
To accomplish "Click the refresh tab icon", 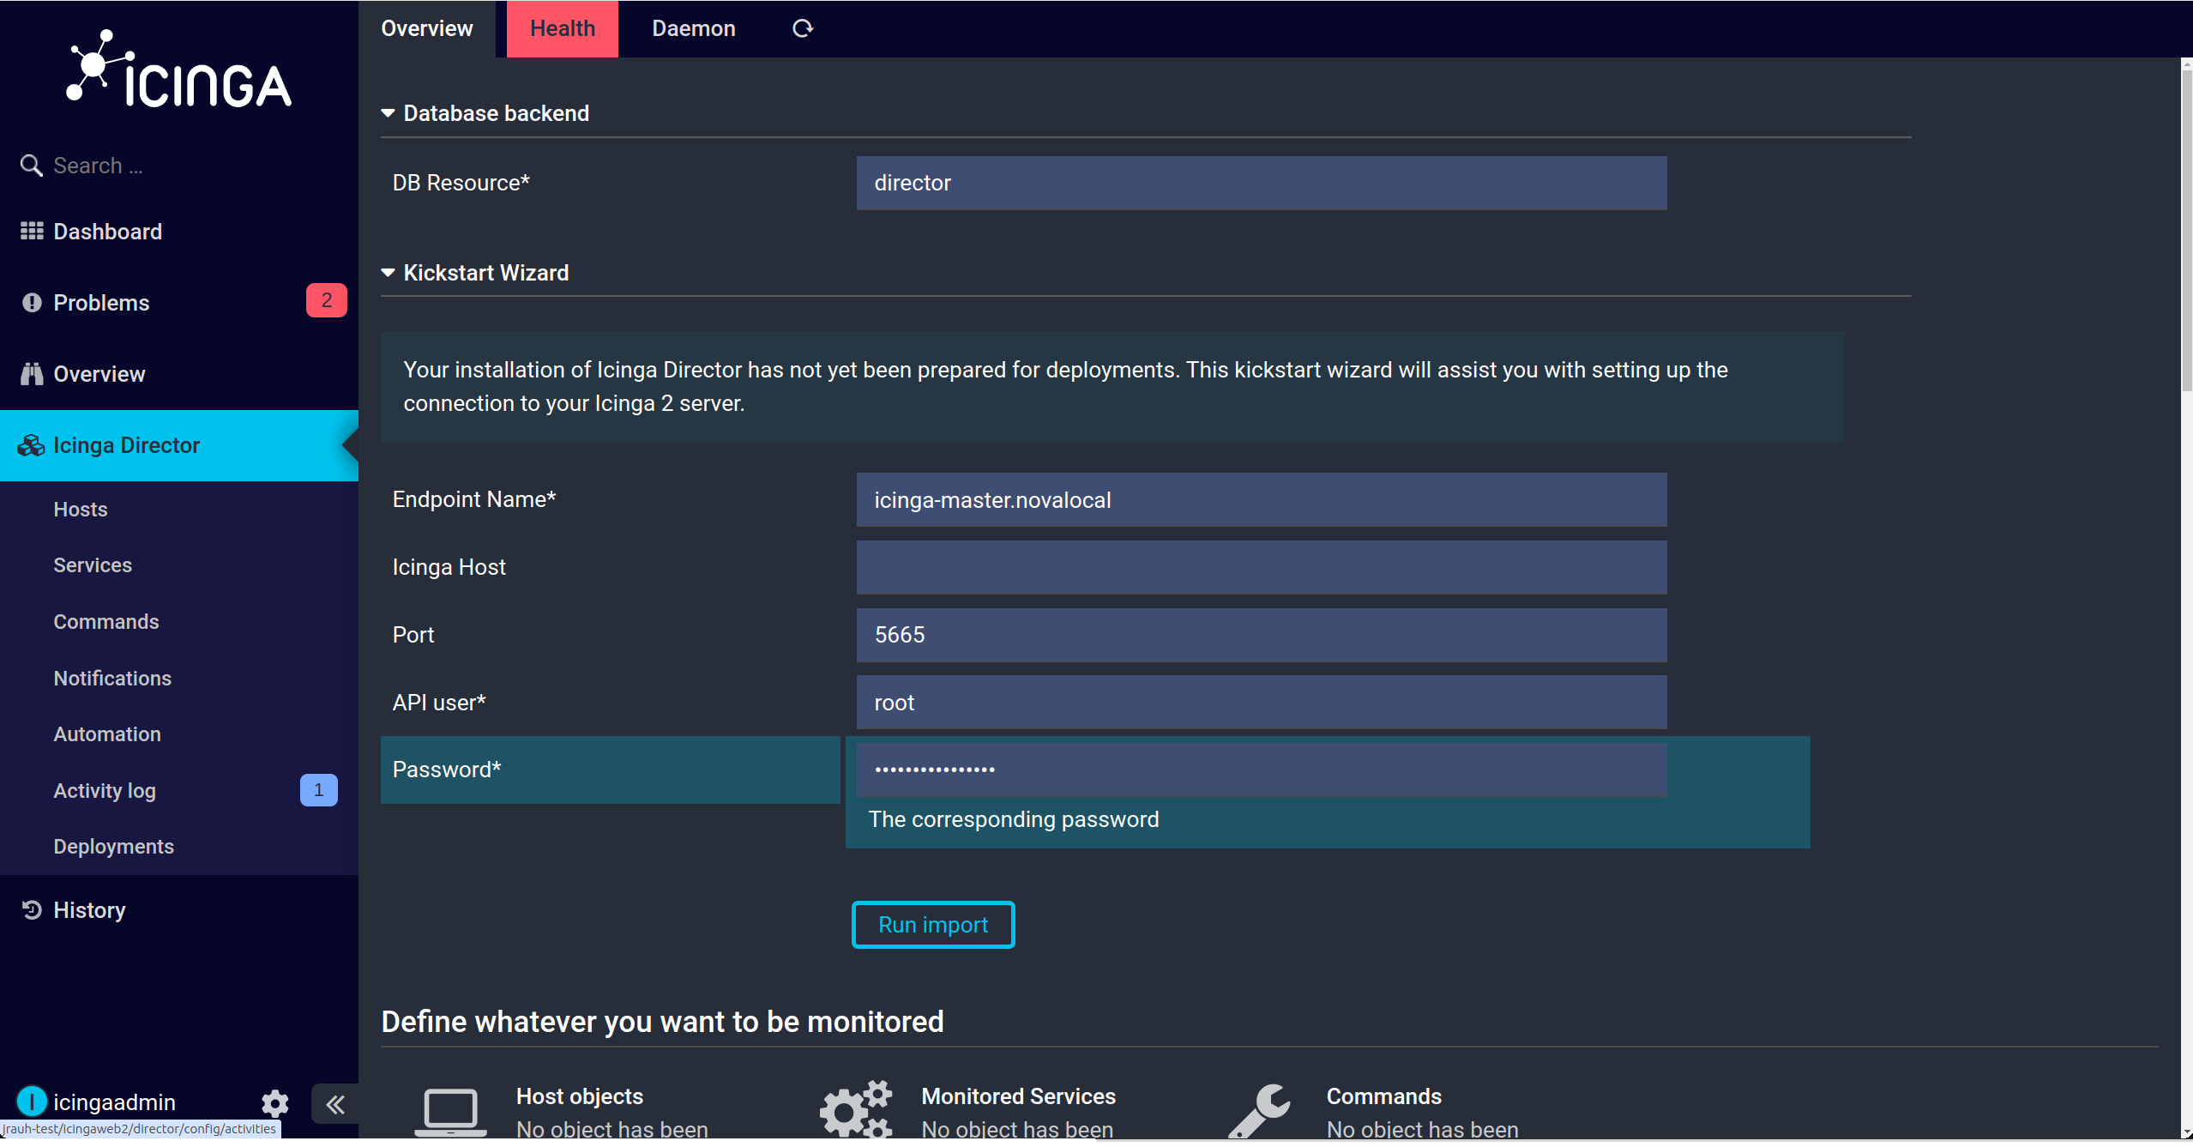I will coord(803,28).
